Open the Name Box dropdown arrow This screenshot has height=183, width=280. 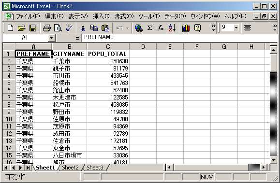[51, 38]
